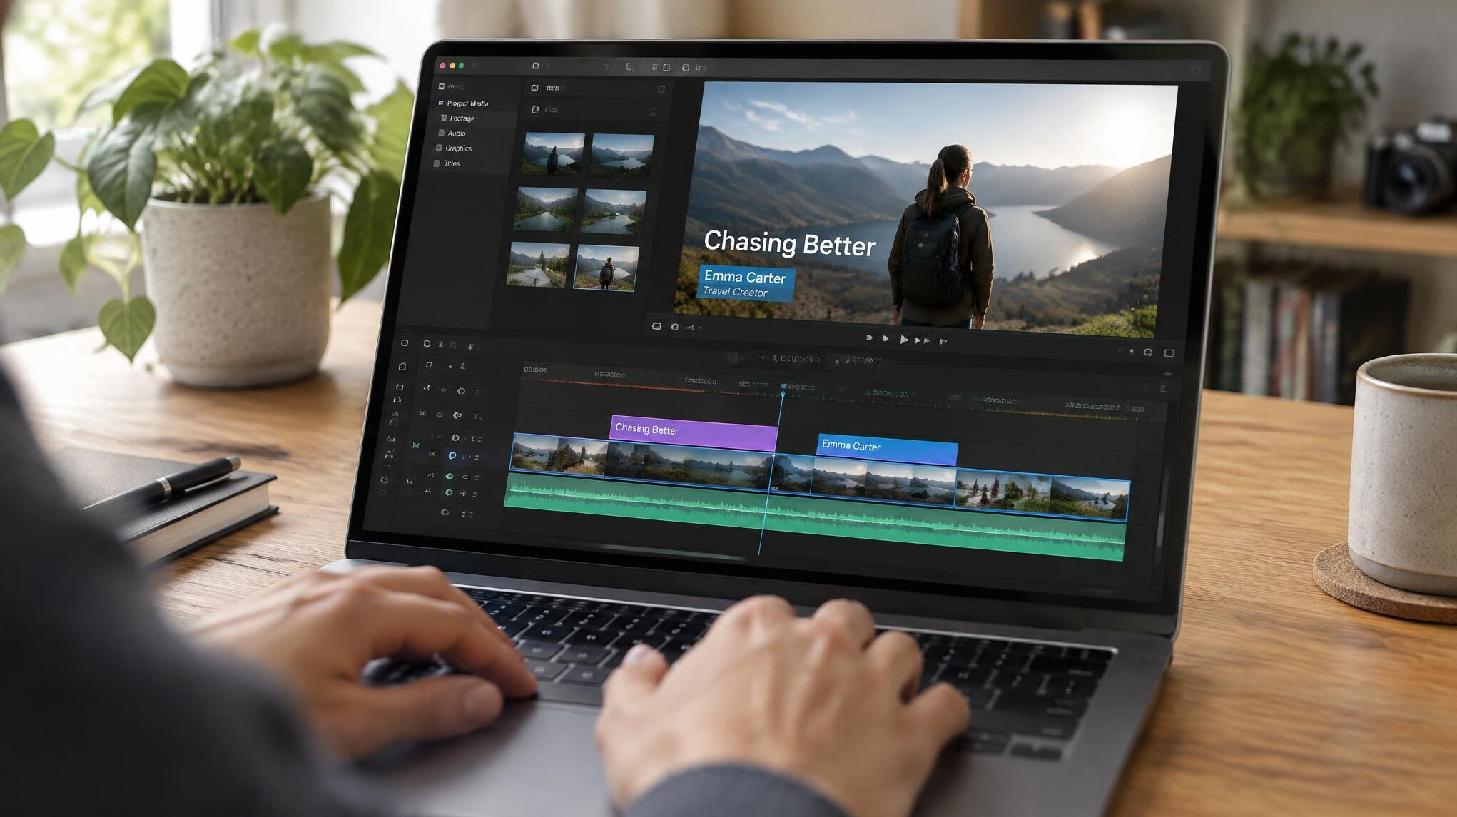Screen dimensions: 1457x817
Task: Click the Emma Carter lower-third in the preview
Action: click(x=746, y=283)
